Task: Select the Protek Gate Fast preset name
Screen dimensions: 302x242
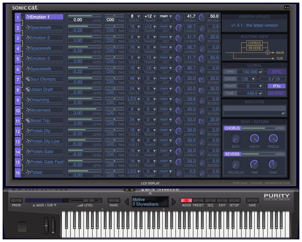Action: (47, 162)
